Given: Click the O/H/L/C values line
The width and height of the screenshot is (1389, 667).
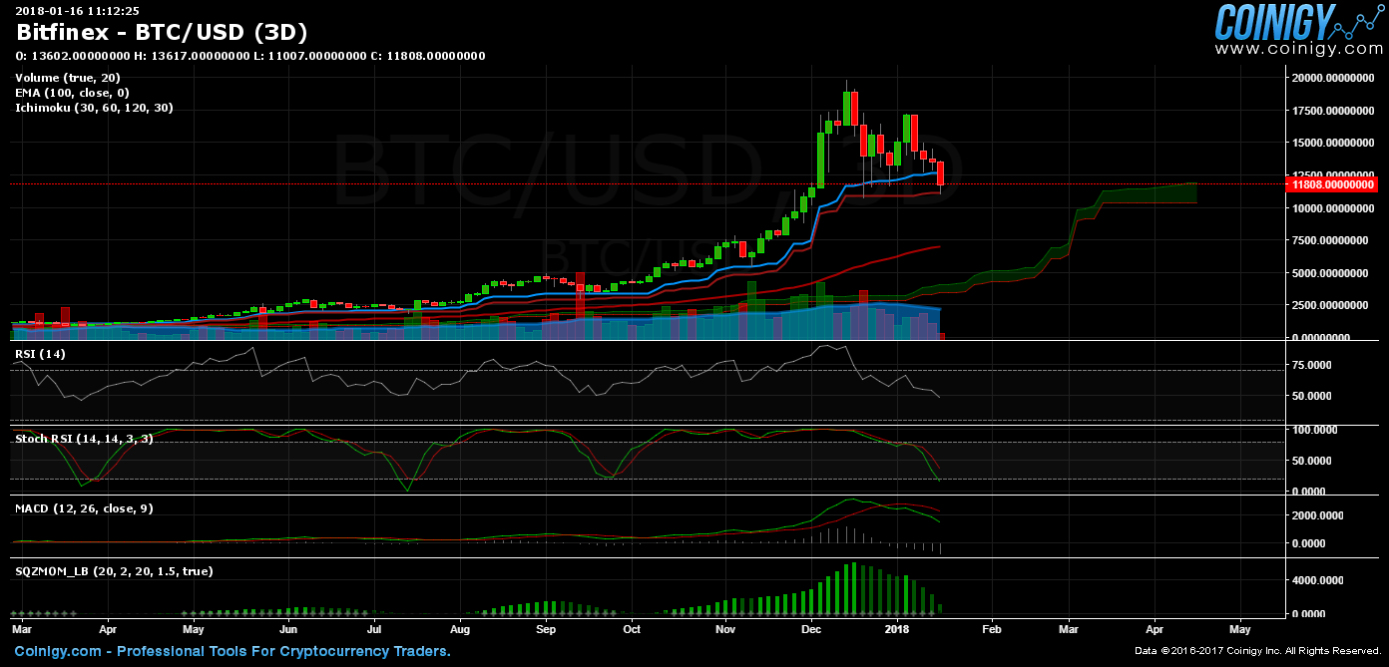Looking at the screenshot, I should point(250,56).
